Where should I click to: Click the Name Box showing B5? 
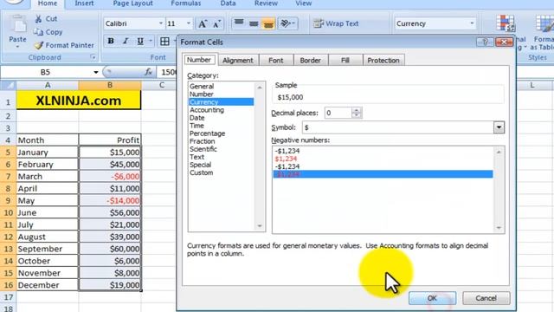[45, 72]
